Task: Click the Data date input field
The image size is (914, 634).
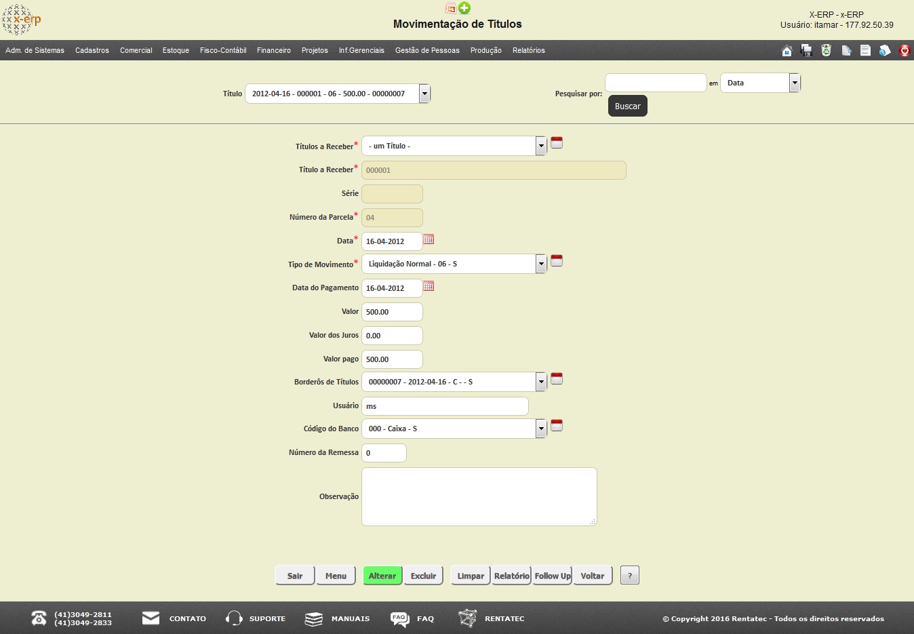Action: click(x=392, y=241)
